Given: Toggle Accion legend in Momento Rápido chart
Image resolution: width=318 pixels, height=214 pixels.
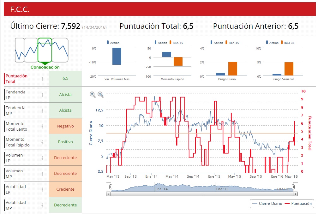Looking at the screenshot, I should click(161, 43).
